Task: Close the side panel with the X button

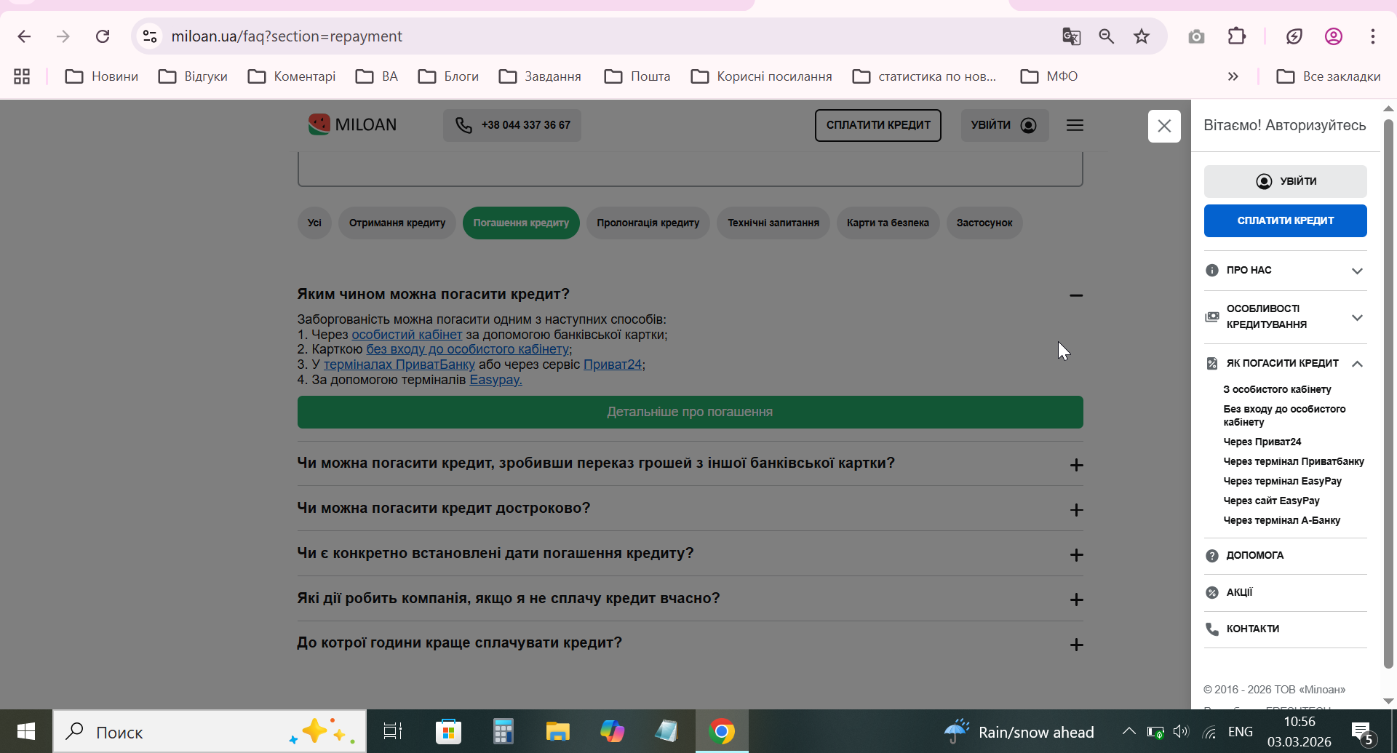Action: click(1164, 126)
